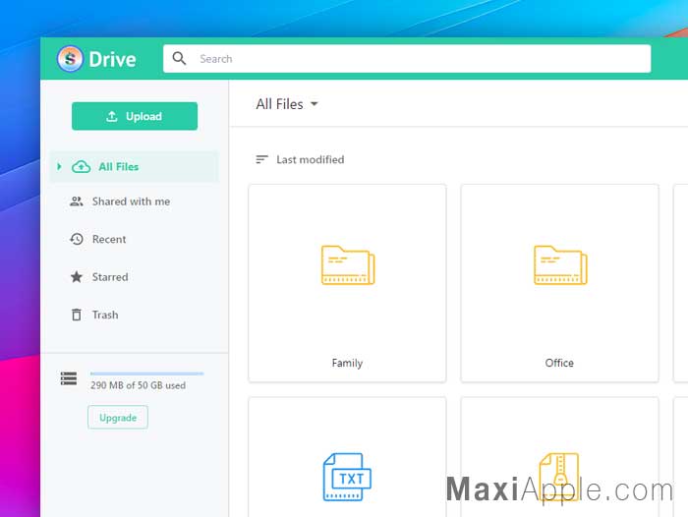Select the ZIP archive file icon

559,477
